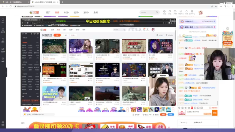The height and width of the screenshot is (132, 235).
Task: Bookmark this page with star icon
Action: point(216,6)
